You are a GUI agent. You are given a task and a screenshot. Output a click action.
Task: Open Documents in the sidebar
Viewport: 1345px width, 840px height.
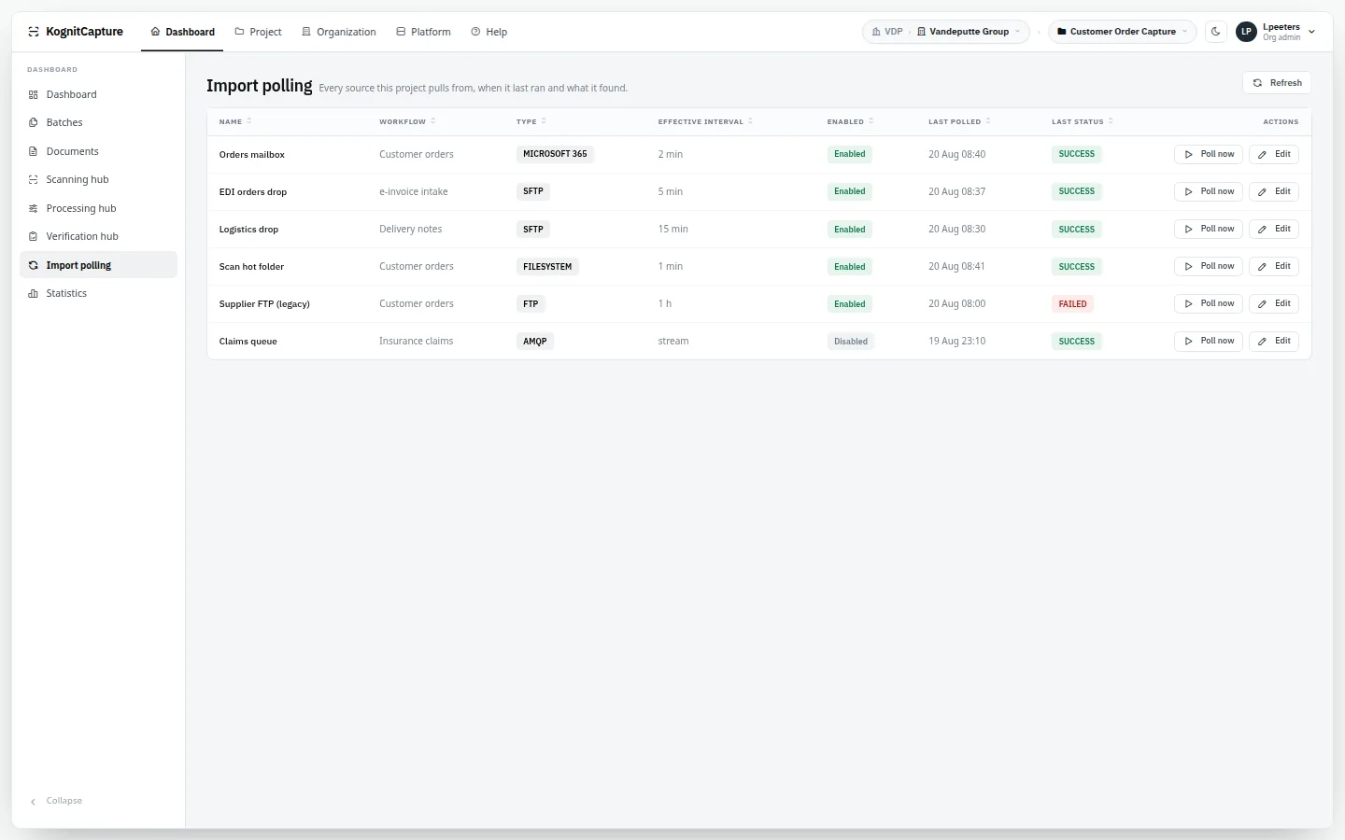98,151
